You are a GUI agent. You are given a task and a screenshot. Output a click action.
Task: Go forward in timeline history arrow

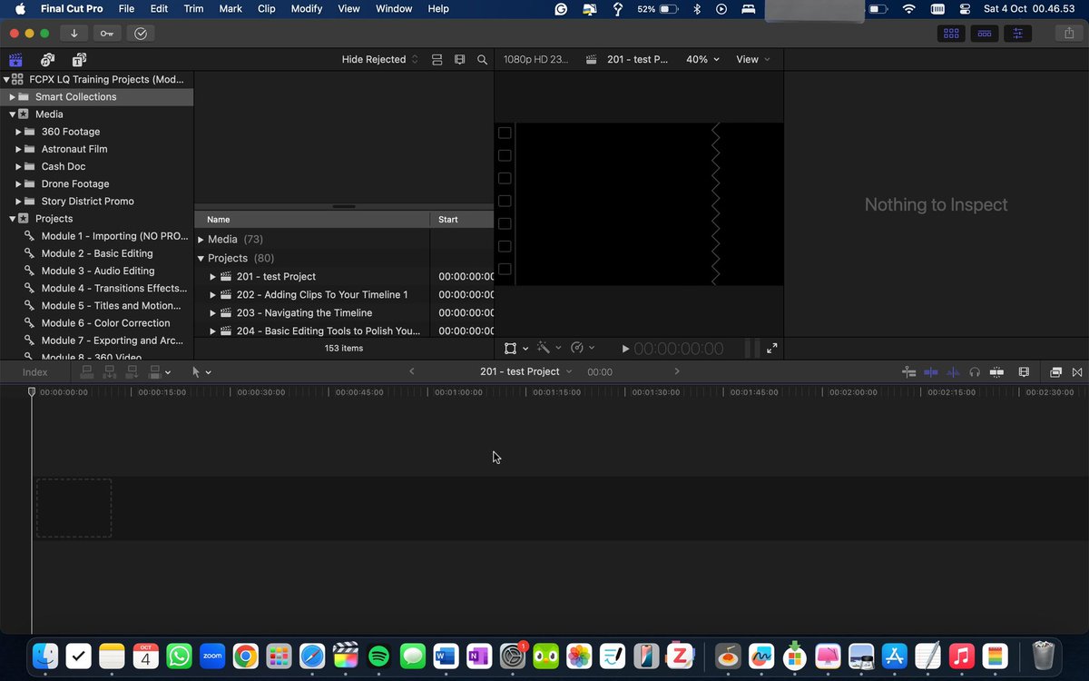pos(677,371)
